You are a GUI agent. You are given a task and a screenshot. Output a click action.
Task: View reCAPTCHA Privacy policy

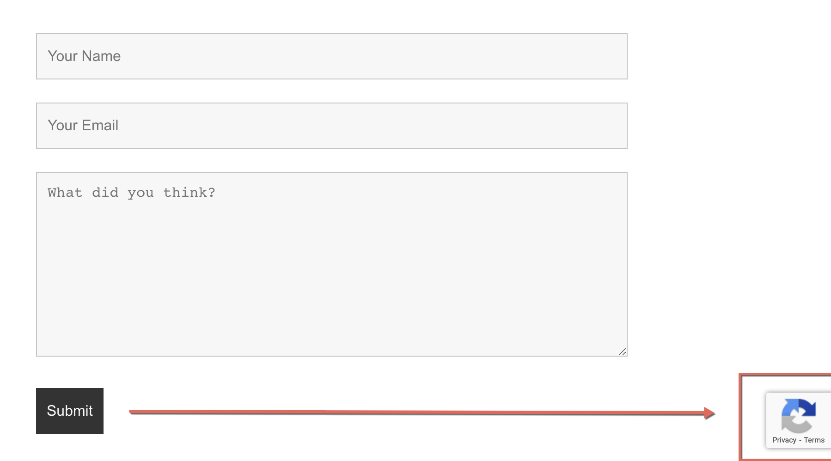click(x=784, y=440)
